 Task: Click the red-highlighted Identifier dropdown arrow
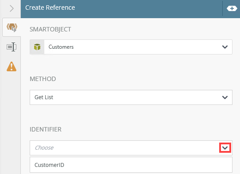click(x=225, y=148)
